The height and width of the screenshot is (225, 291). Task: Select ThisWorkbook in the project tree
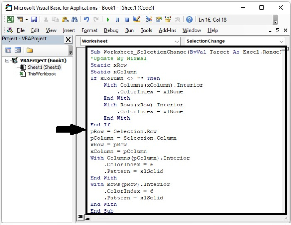point(42,74)
